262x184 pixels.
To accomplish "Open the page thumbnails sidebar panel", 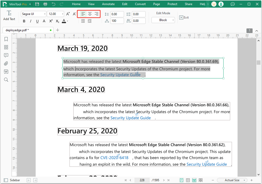I will pyautogui.click(x=6, y=47).
